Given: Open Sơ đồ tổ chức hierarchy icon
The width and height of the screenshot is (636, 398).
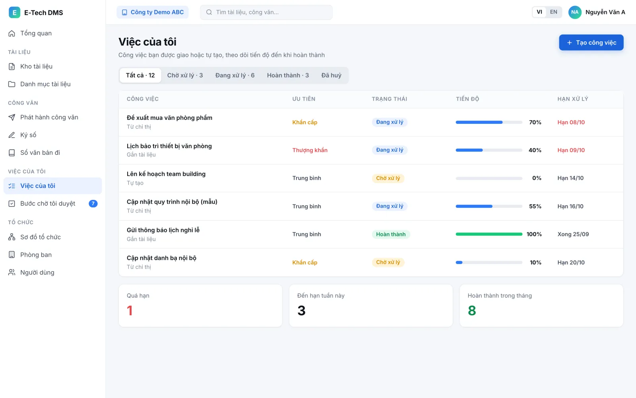Looking at the screenshot, I should (x=12, y=237).
